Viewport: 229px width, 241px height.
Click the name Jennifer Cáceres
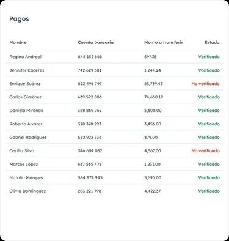27,70
